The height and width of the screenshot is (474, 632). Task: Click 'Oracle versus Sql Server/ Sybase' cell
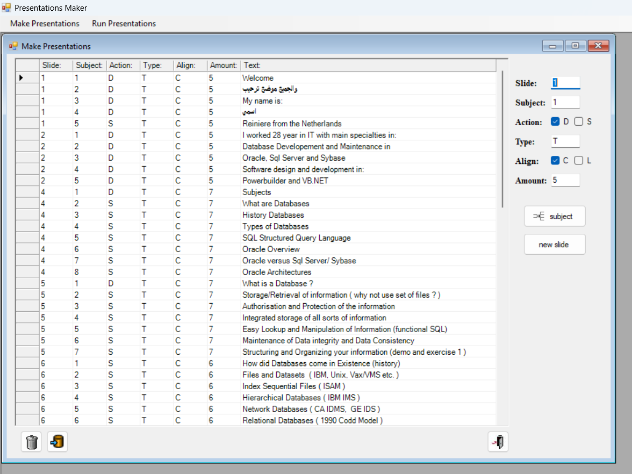(x=369, y=260)
